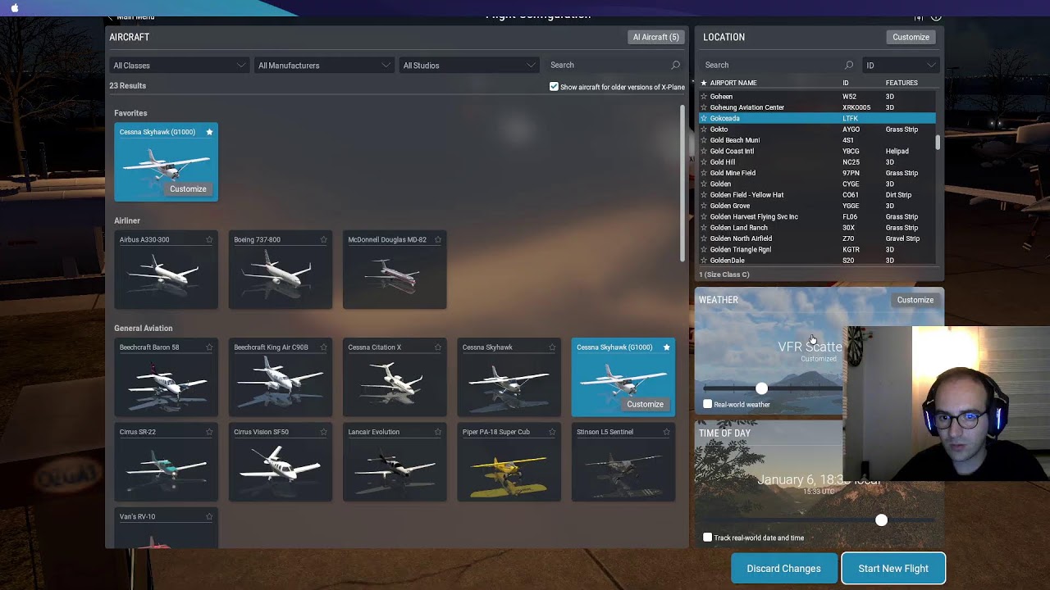Favorite the Piper PA-18 Super Cub star

tap(552, 432)
